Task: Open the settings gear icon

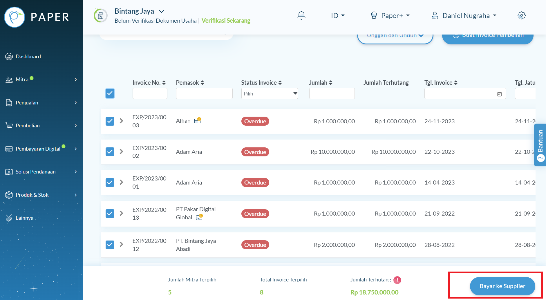Action: coord(521,15)
